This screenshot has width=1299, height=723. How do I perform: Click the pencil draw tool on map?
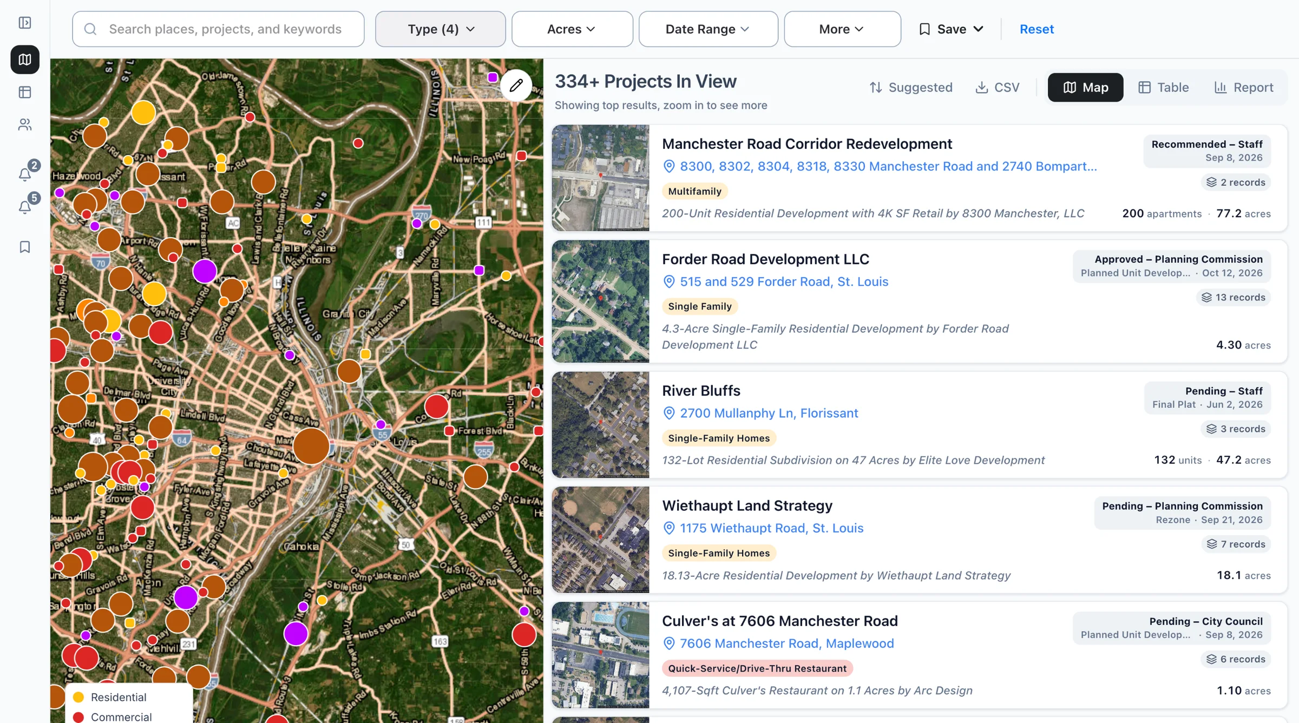516,85
